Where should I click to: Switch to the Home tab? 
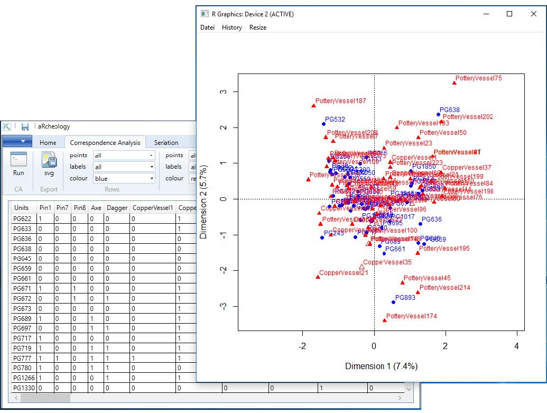[x=48, y=142]
